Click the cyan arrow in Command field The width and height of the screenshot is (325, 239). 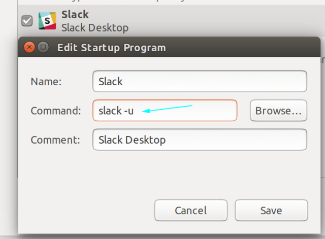click(168, 109)
